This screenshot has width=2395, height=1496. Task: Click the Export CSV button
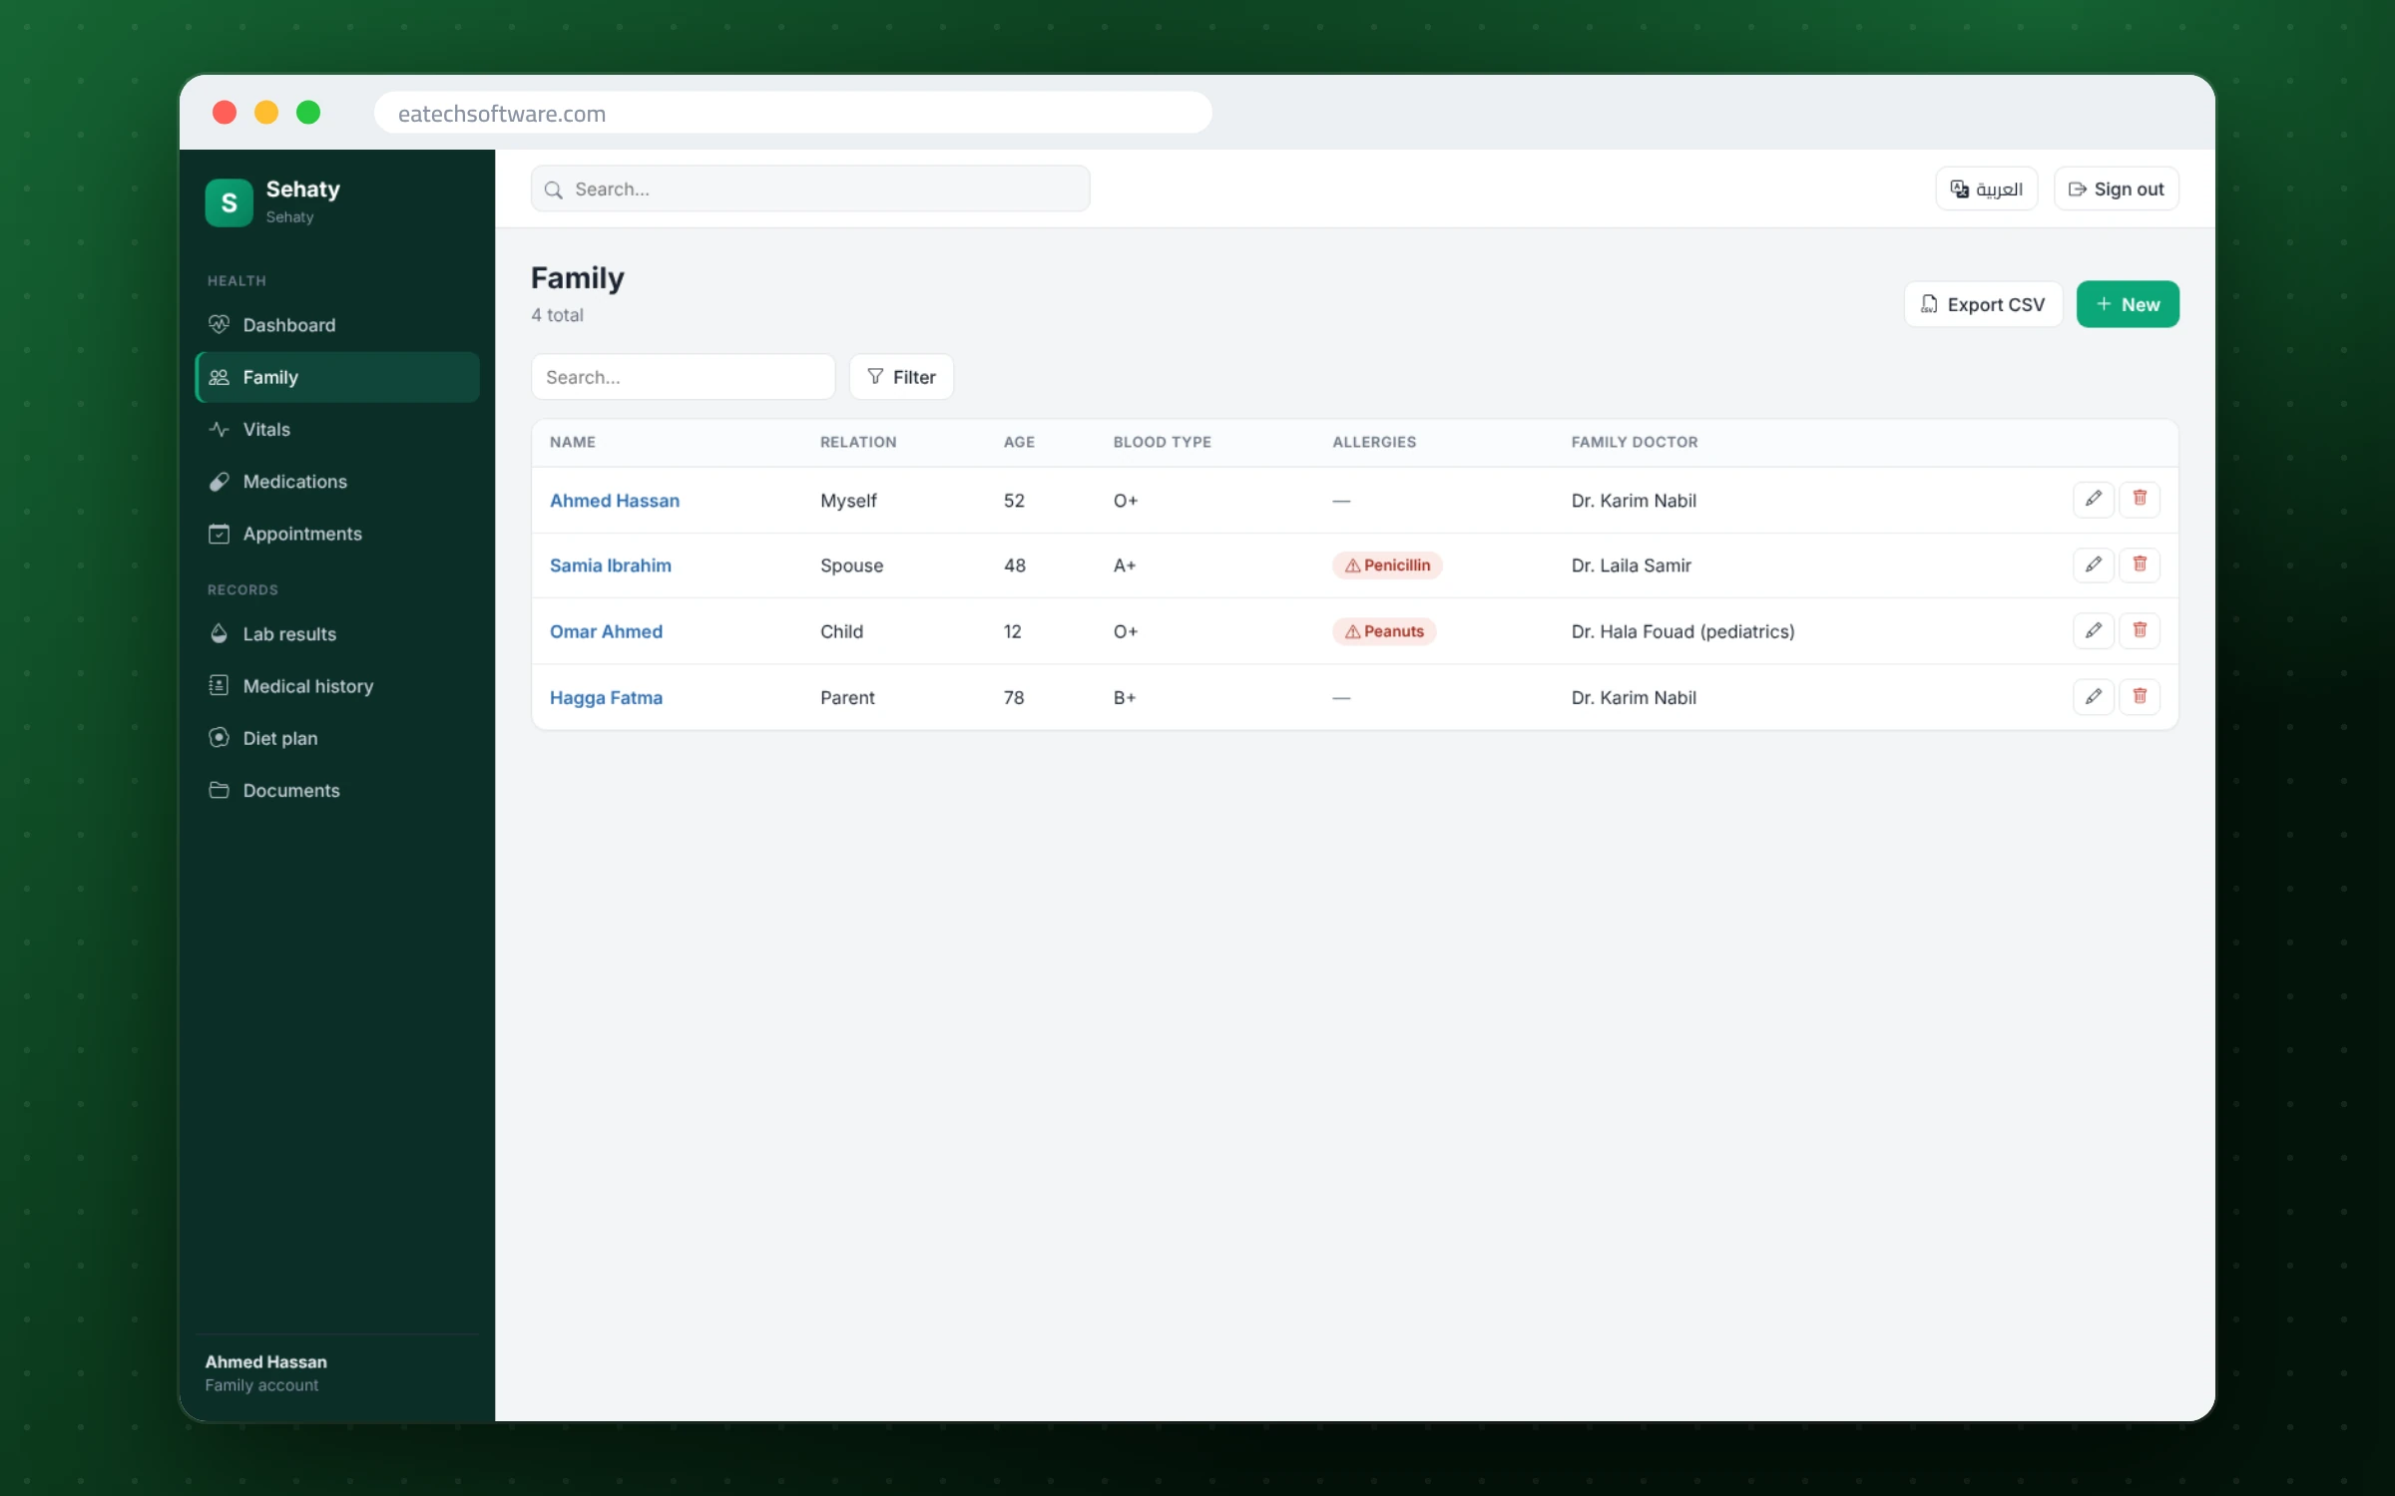(1983, 304)
